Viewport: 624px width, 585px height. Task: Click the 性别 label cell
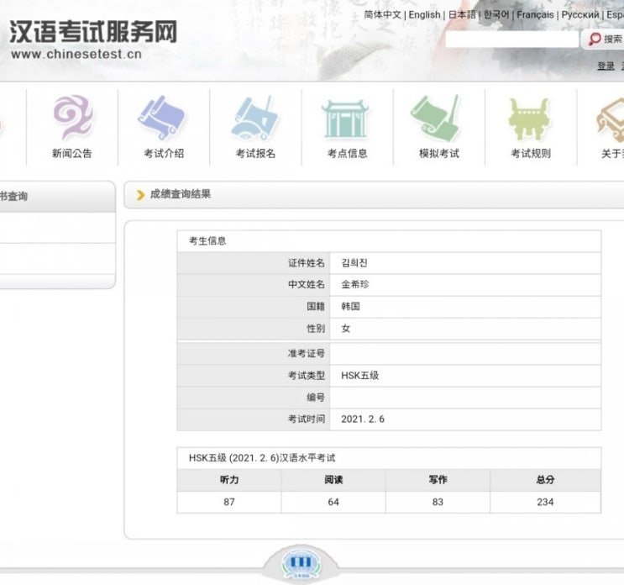pyautogui.click(x=254, y=329)
